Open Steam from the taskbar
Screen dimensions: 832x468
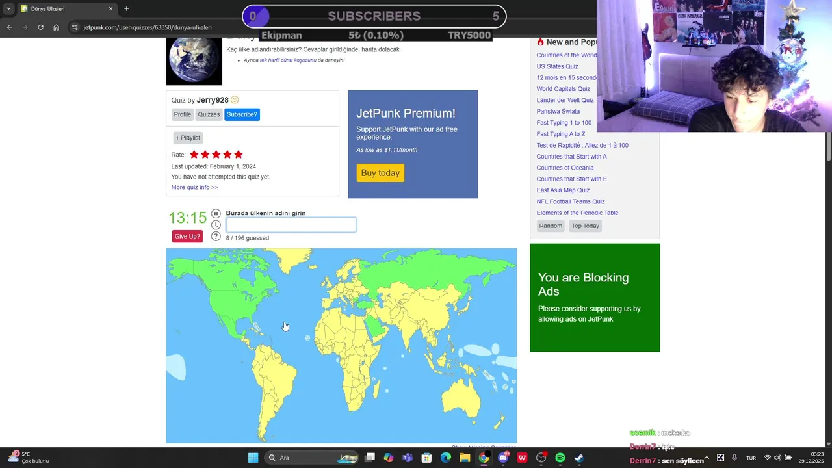579,458
